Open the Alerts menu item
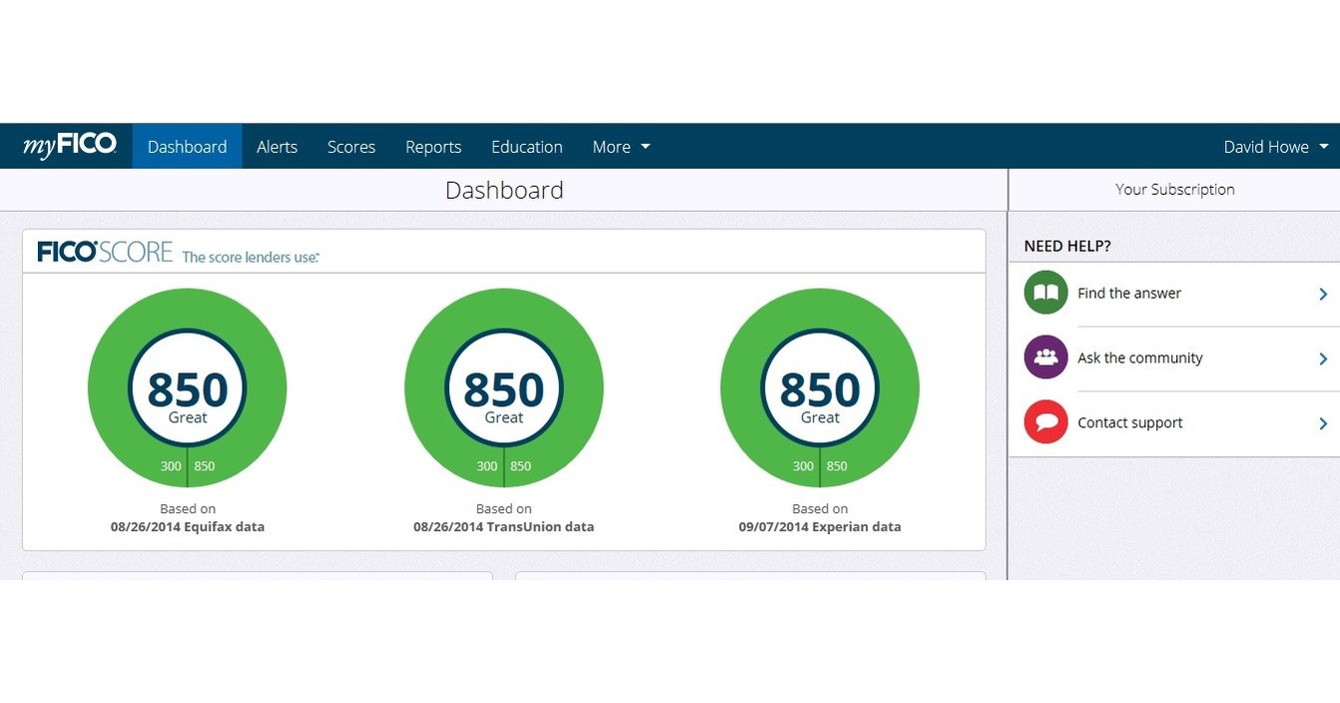The height and width of the screenshot is (703, 1340). (277, 147)
